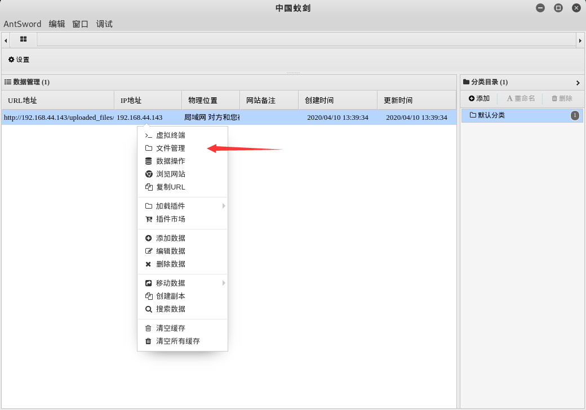The image size is (586, 410).
Task: Select the home grid tab
Action: (x=23, y=39)
